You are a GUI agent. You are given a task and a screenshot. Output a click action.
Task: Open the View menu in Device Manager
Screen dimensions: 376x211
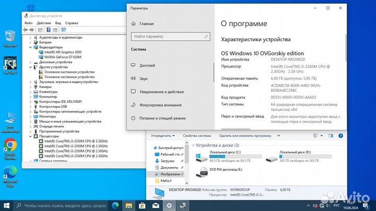[x=58, y=23]
